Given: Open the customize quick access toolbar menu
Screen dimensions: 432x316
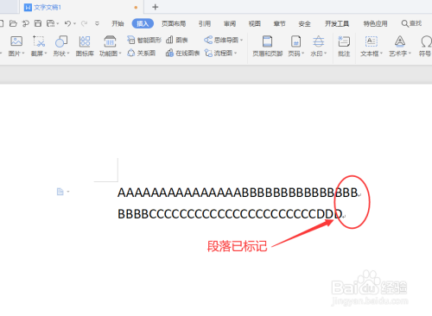Looking at the screenshot, I should pos(97,23).
